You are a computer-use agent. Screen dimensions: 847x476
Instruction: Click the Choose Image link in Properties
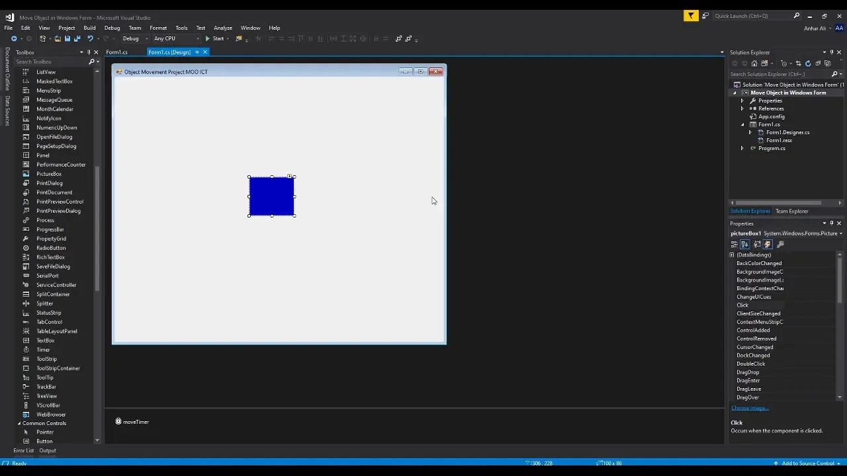pyautogui.click(x=749, y=408)
